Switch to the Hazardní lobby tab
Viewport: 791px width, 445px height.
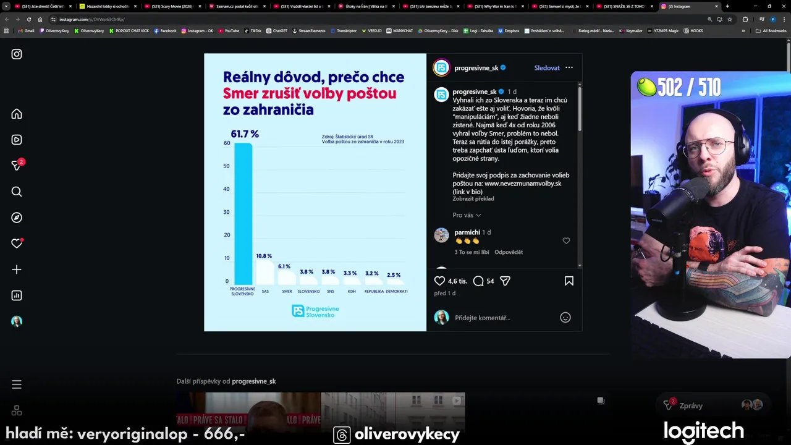108,6
